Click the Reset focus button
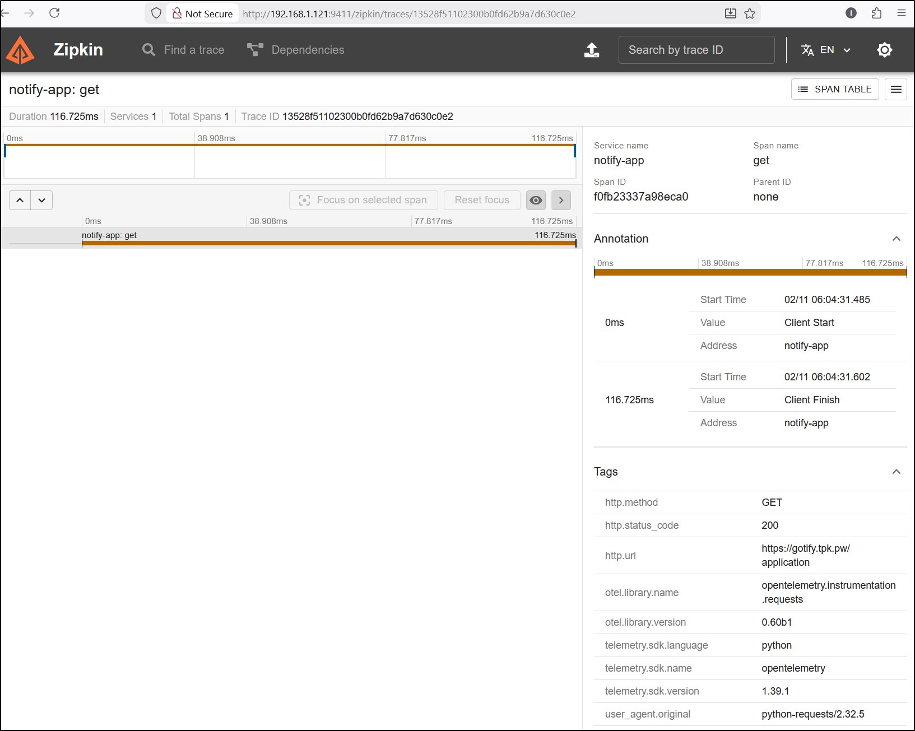915x731 pixels. coord(482,200)
